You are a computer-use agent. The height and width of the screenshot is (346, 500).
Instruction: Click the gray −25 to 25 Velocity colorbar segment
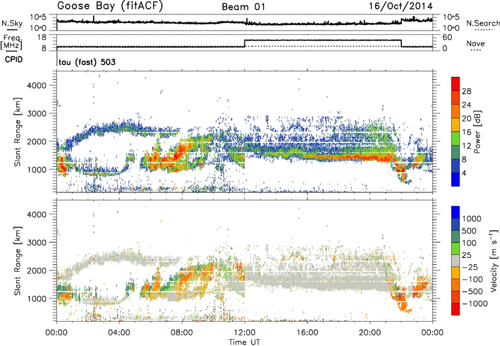pos(456,261)
